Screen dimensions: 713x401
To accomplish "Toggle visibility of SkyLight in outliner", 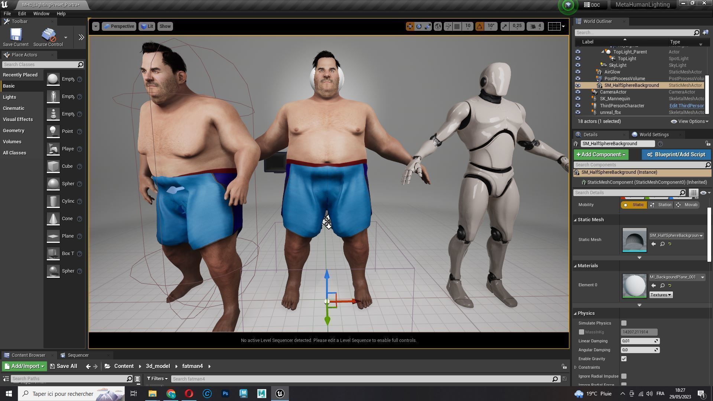I will (x=578, y=65).
